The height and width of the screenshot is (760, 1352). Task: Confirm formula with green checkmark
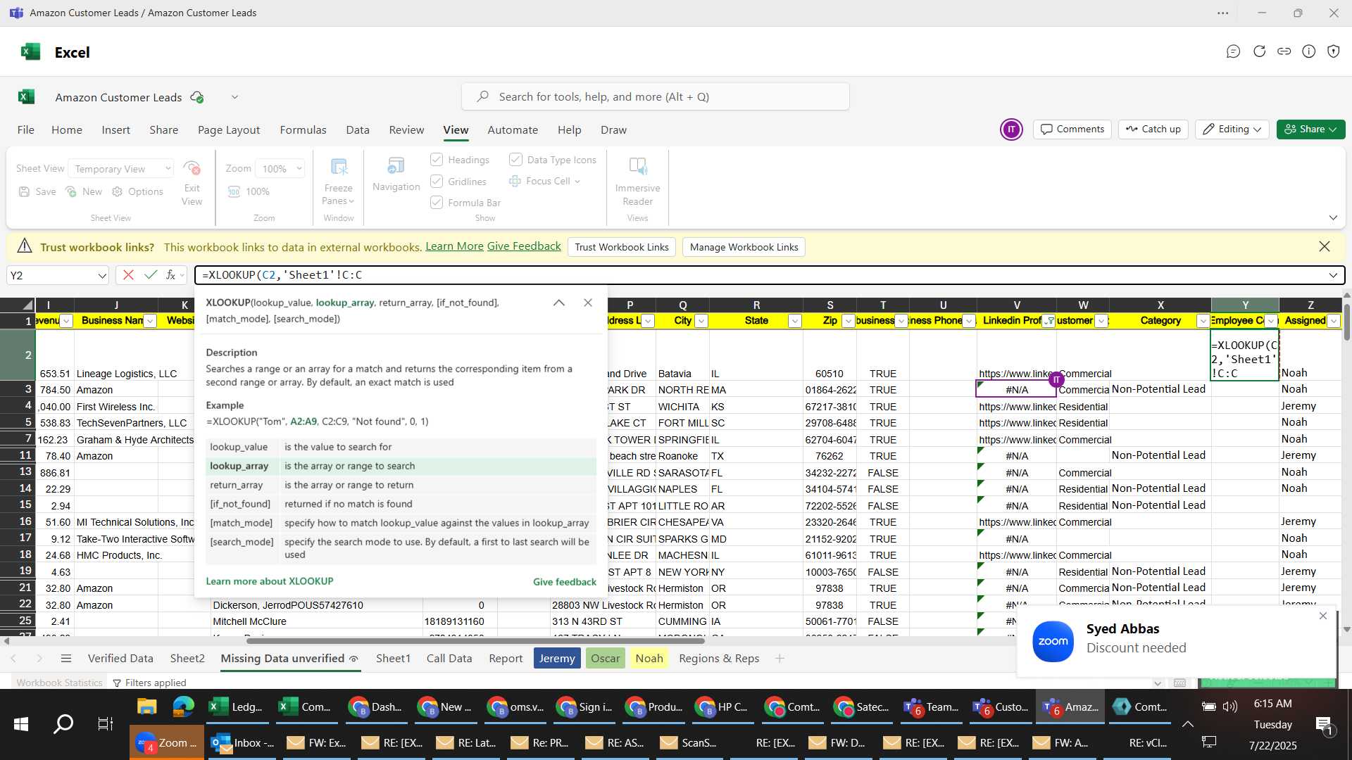pyautogui.click(x=150, y=275)
